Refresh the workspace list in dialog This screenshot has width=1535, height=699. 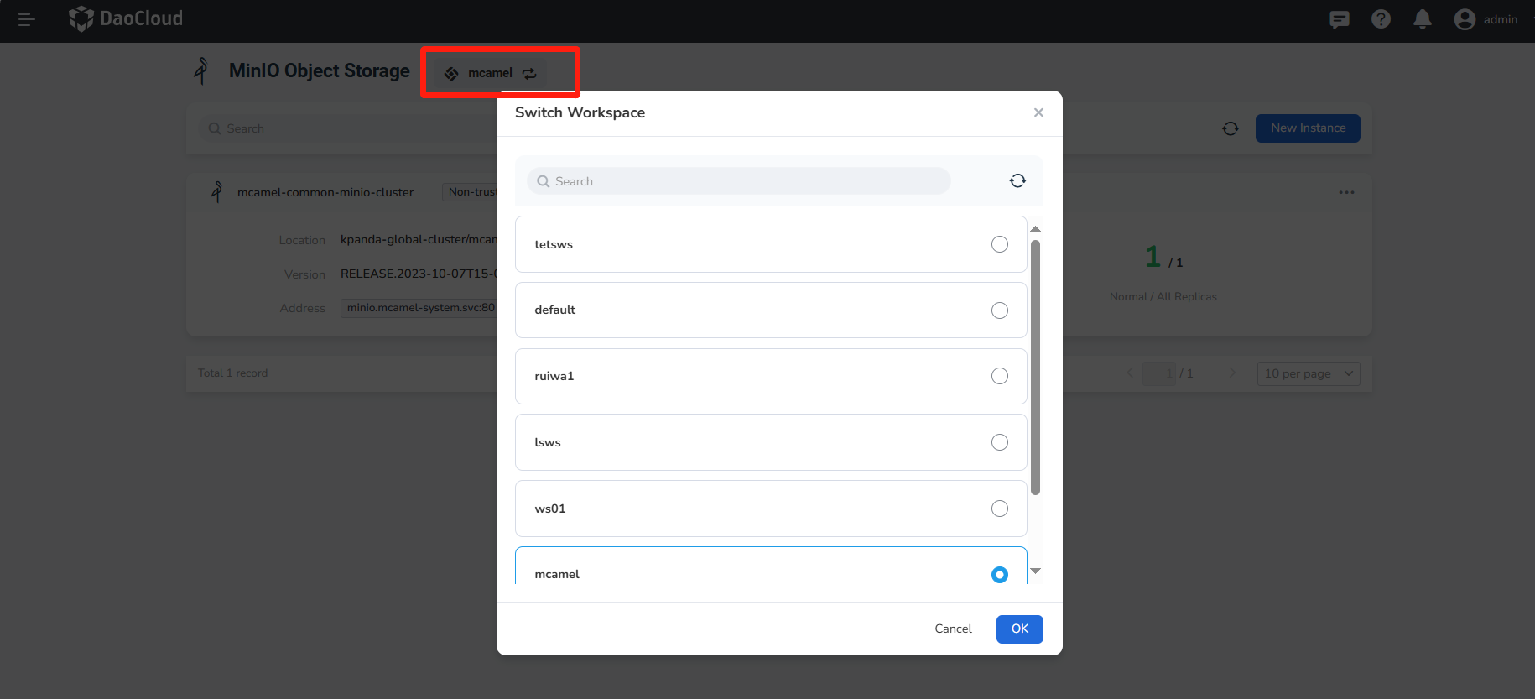[x=1017, y=181]
